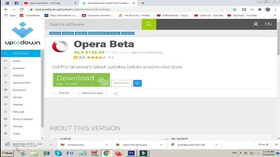Expand boarding-pass pdf download options
Image resolution: width=280 pixels, height=157 pixels.
coord(217,145)
